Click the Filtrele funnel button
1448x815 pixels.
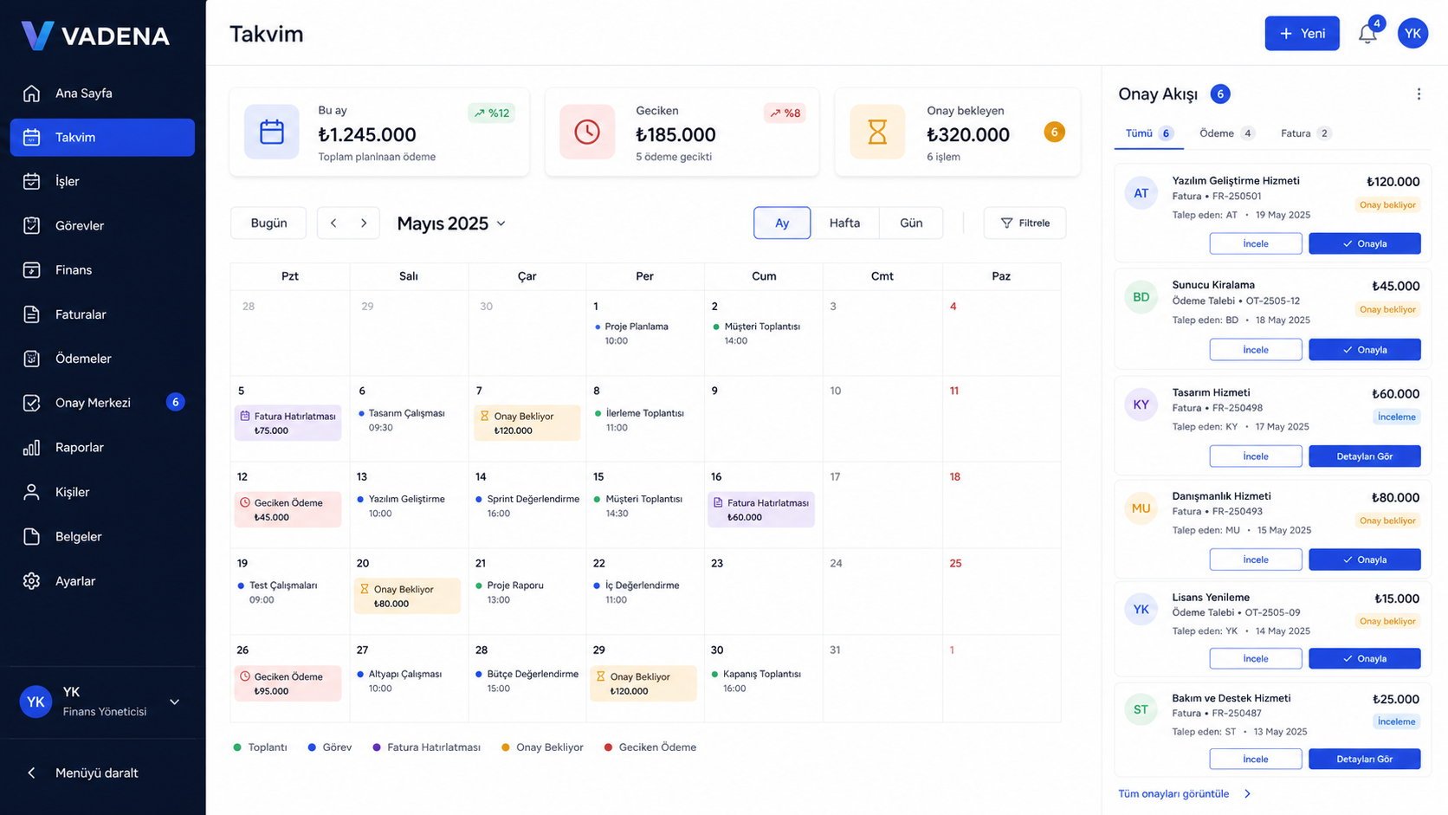tap(1025, 223)
